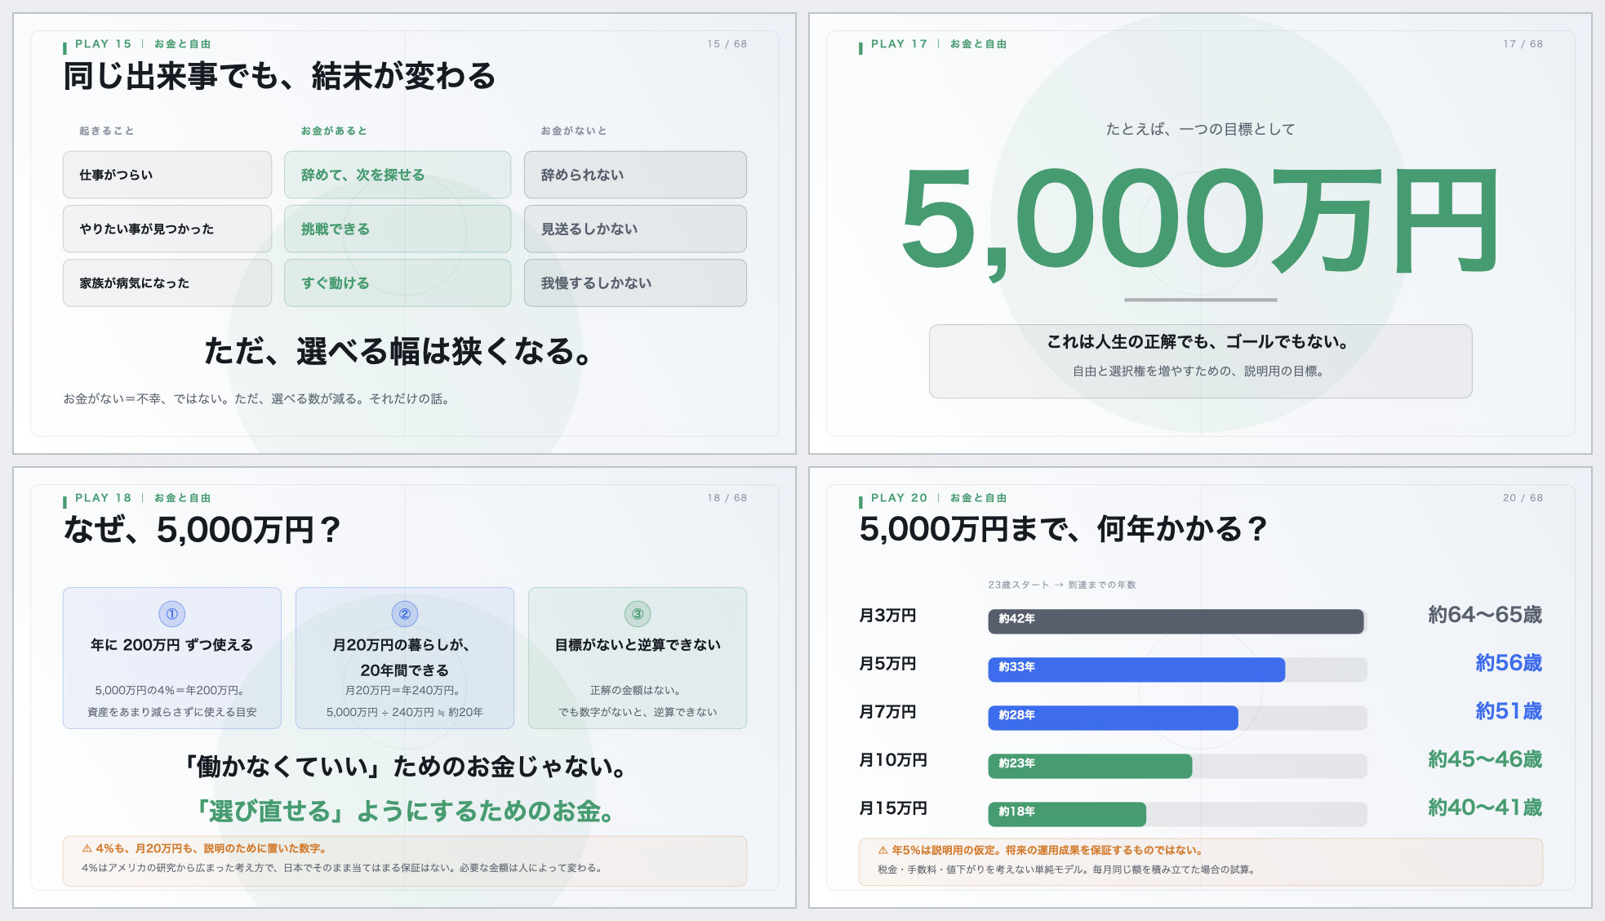Click the 約18年 green progress bar
Screen dimensions: 1605x921
pyautogui.click(x=1067, y=814)
